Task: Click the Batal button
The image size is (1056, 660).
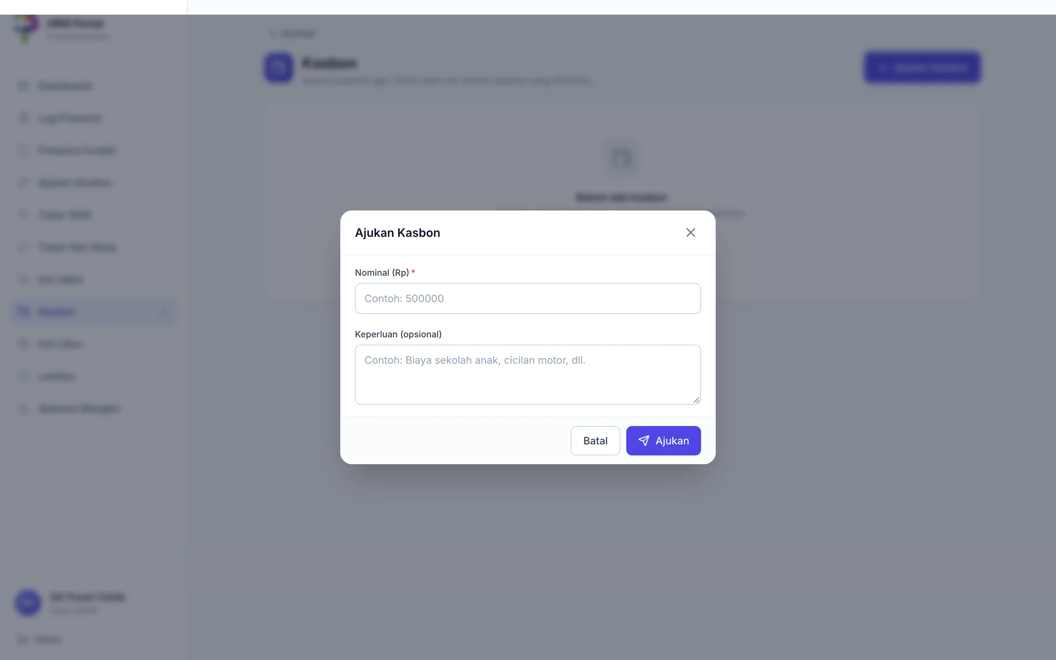Action: 595,440
